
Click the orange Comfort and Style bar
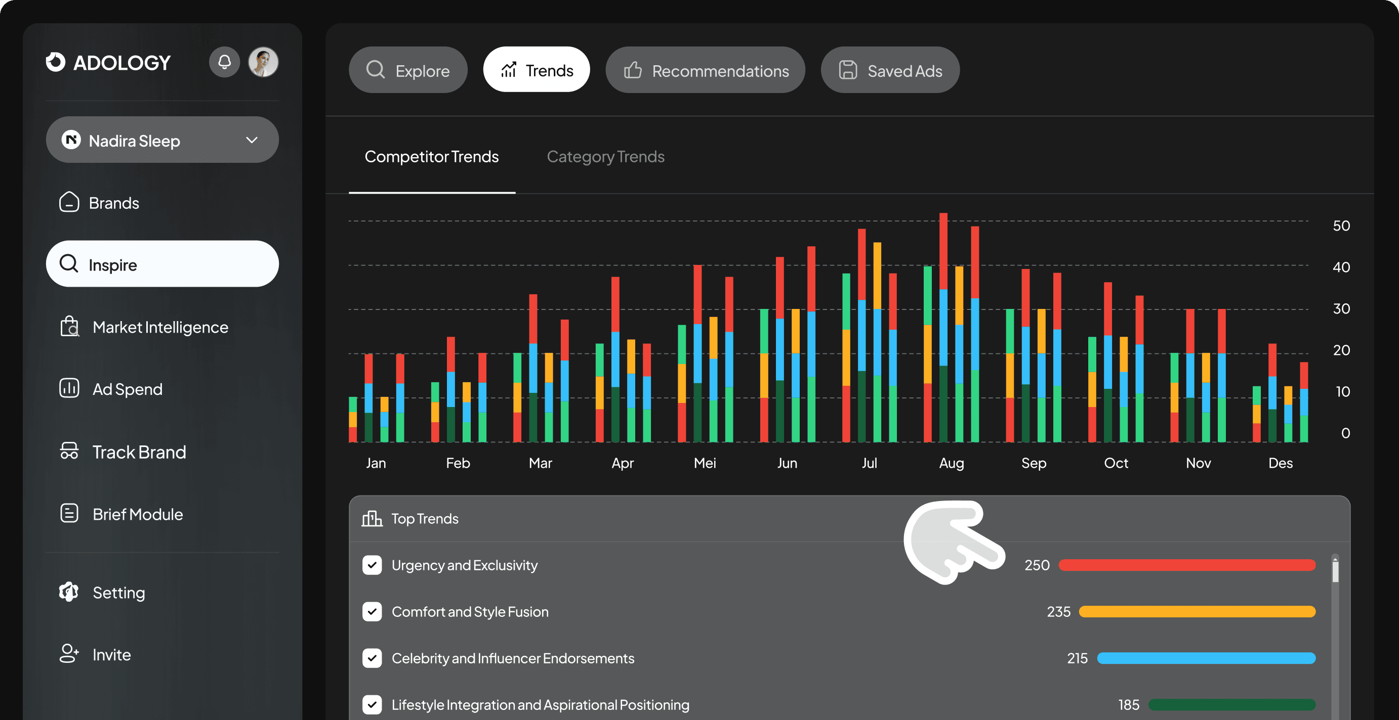[x=1197, y=611]
